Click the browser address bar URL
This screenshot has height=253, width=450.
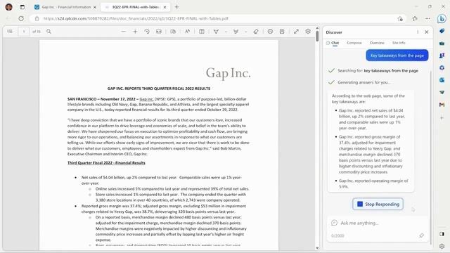pos(136,19)
